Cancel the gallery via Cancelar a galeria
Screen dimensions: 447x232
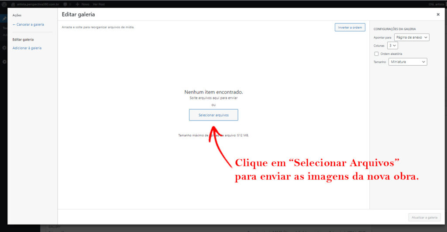point(28,24)
